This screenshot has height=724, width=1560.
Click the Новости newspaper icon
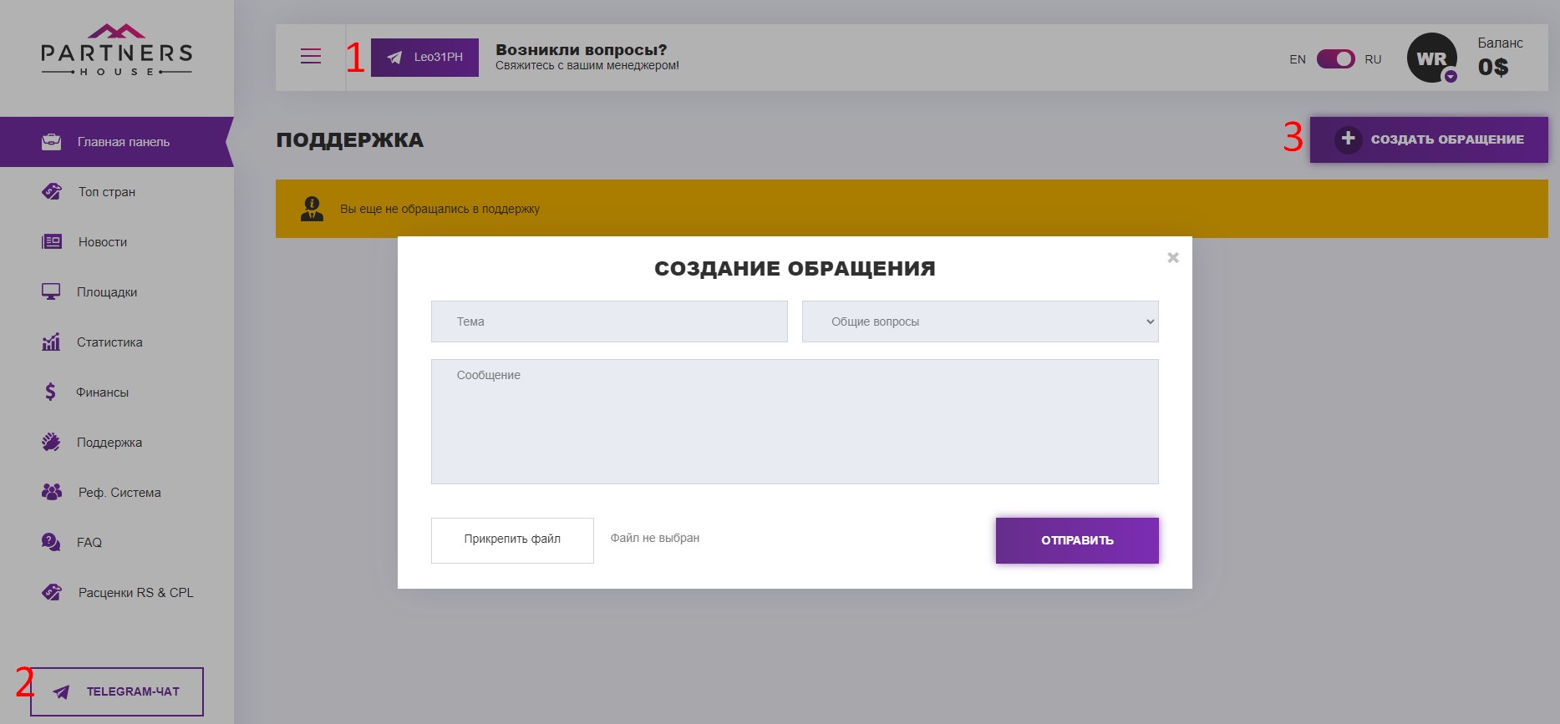click(51, 242)
